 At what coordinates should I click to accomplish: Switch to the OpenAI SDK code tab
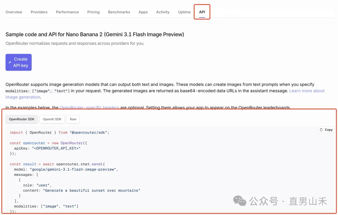pyautogui.click(x=52, y=119)
